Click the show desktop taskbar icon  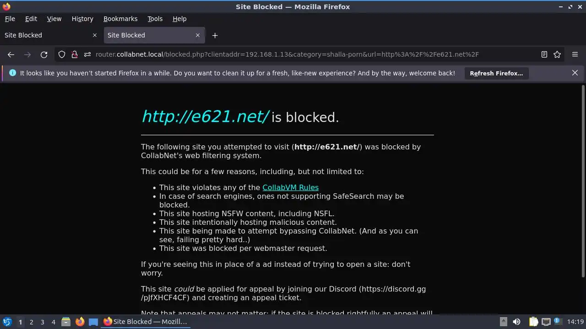click(x=93, y=322)
